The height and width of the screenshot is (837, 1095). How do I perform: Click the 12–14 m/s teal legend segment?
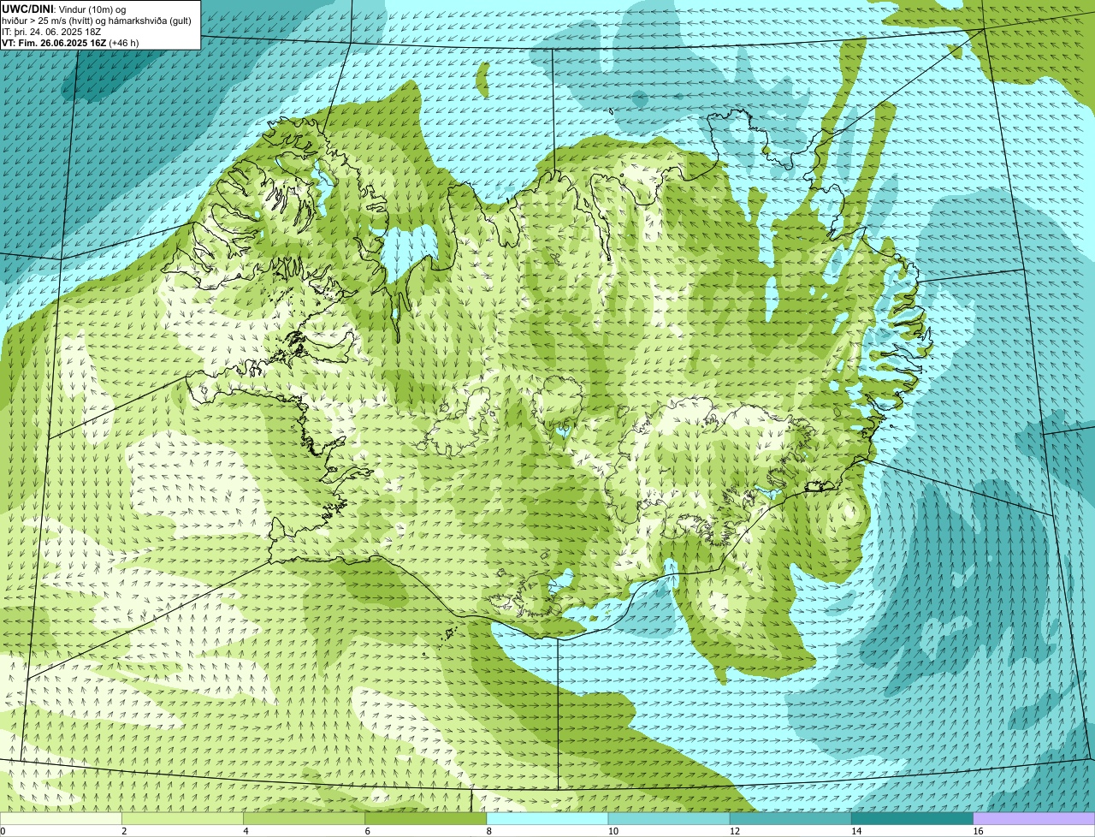[x=790, y=819]
